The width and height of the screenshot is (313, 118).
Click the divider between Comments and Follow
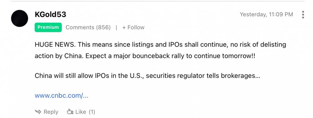click(116, 27)
